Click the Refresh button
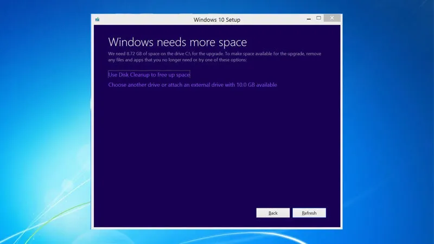434x244 pixels. 309,213
